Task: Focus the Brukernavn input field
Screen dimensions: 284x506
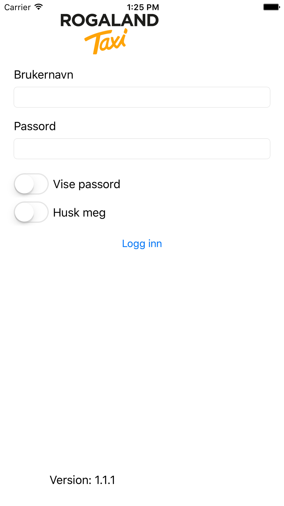Action: click(x=142, y=97)
